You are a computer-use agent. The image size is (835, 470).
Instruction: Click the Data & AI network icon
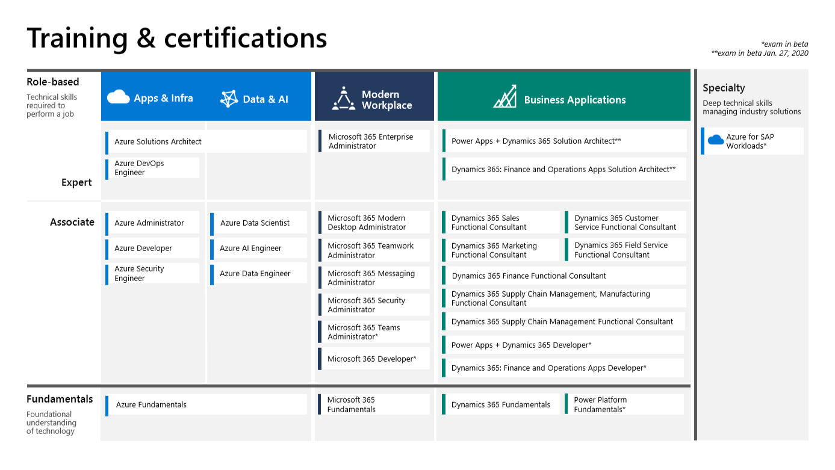(x=229, y=99)
